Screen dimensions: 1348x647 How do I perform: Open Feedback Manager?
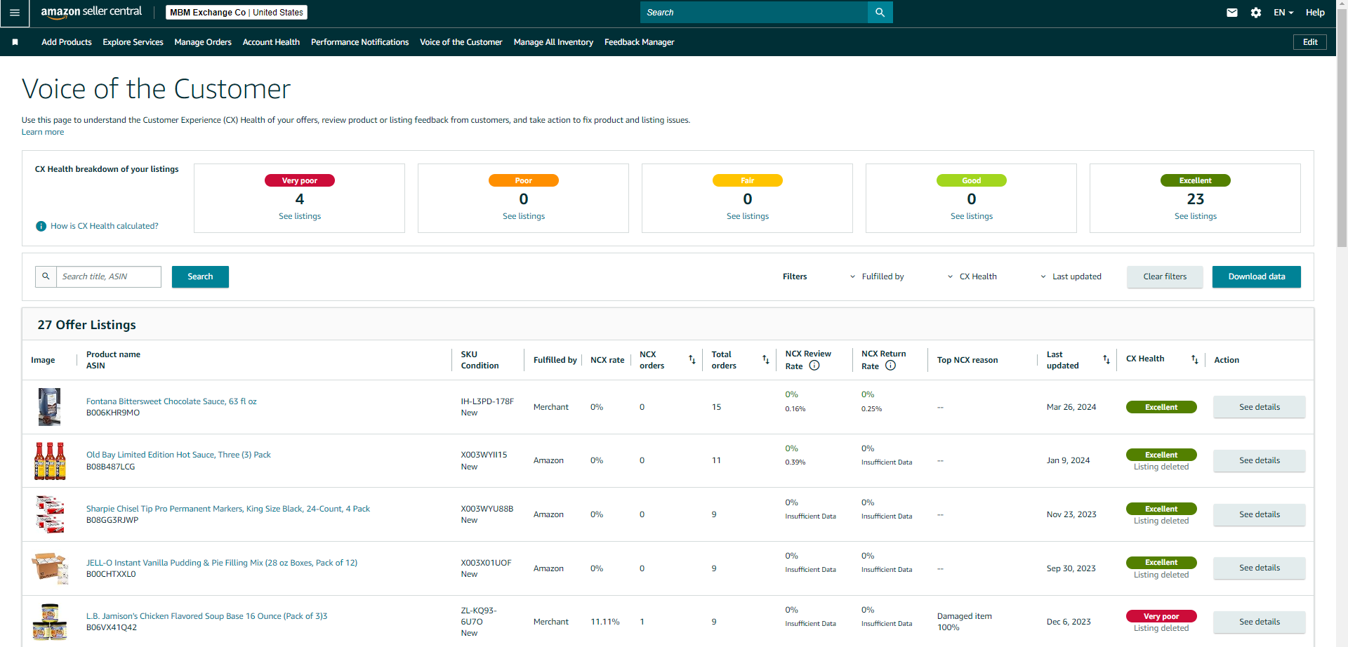pyautogui.click(x=639, y=42)
